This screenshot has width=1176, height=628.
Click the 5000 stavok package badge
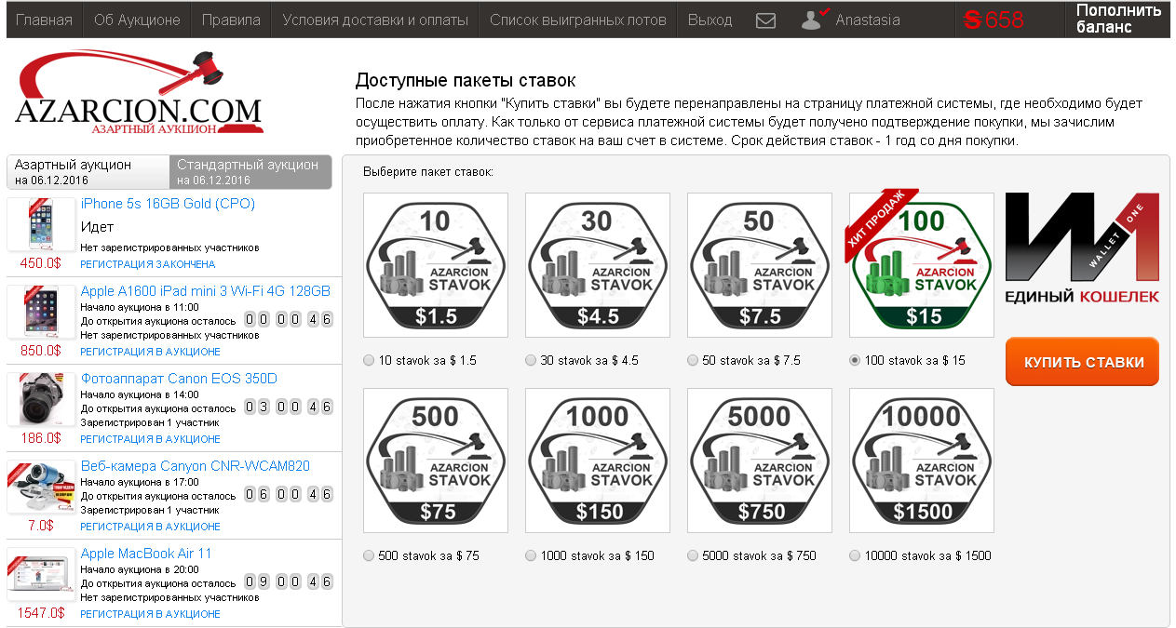click(760, 460)
